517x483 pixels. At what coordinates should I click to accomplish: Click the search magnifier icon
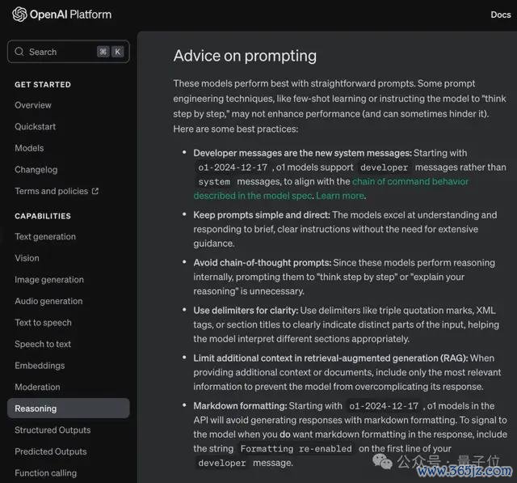[x=19, y=52]
